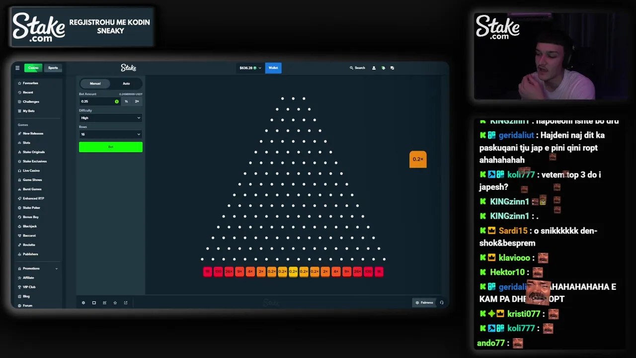
Task: Open live support headset icon
Action: [441, 302]
